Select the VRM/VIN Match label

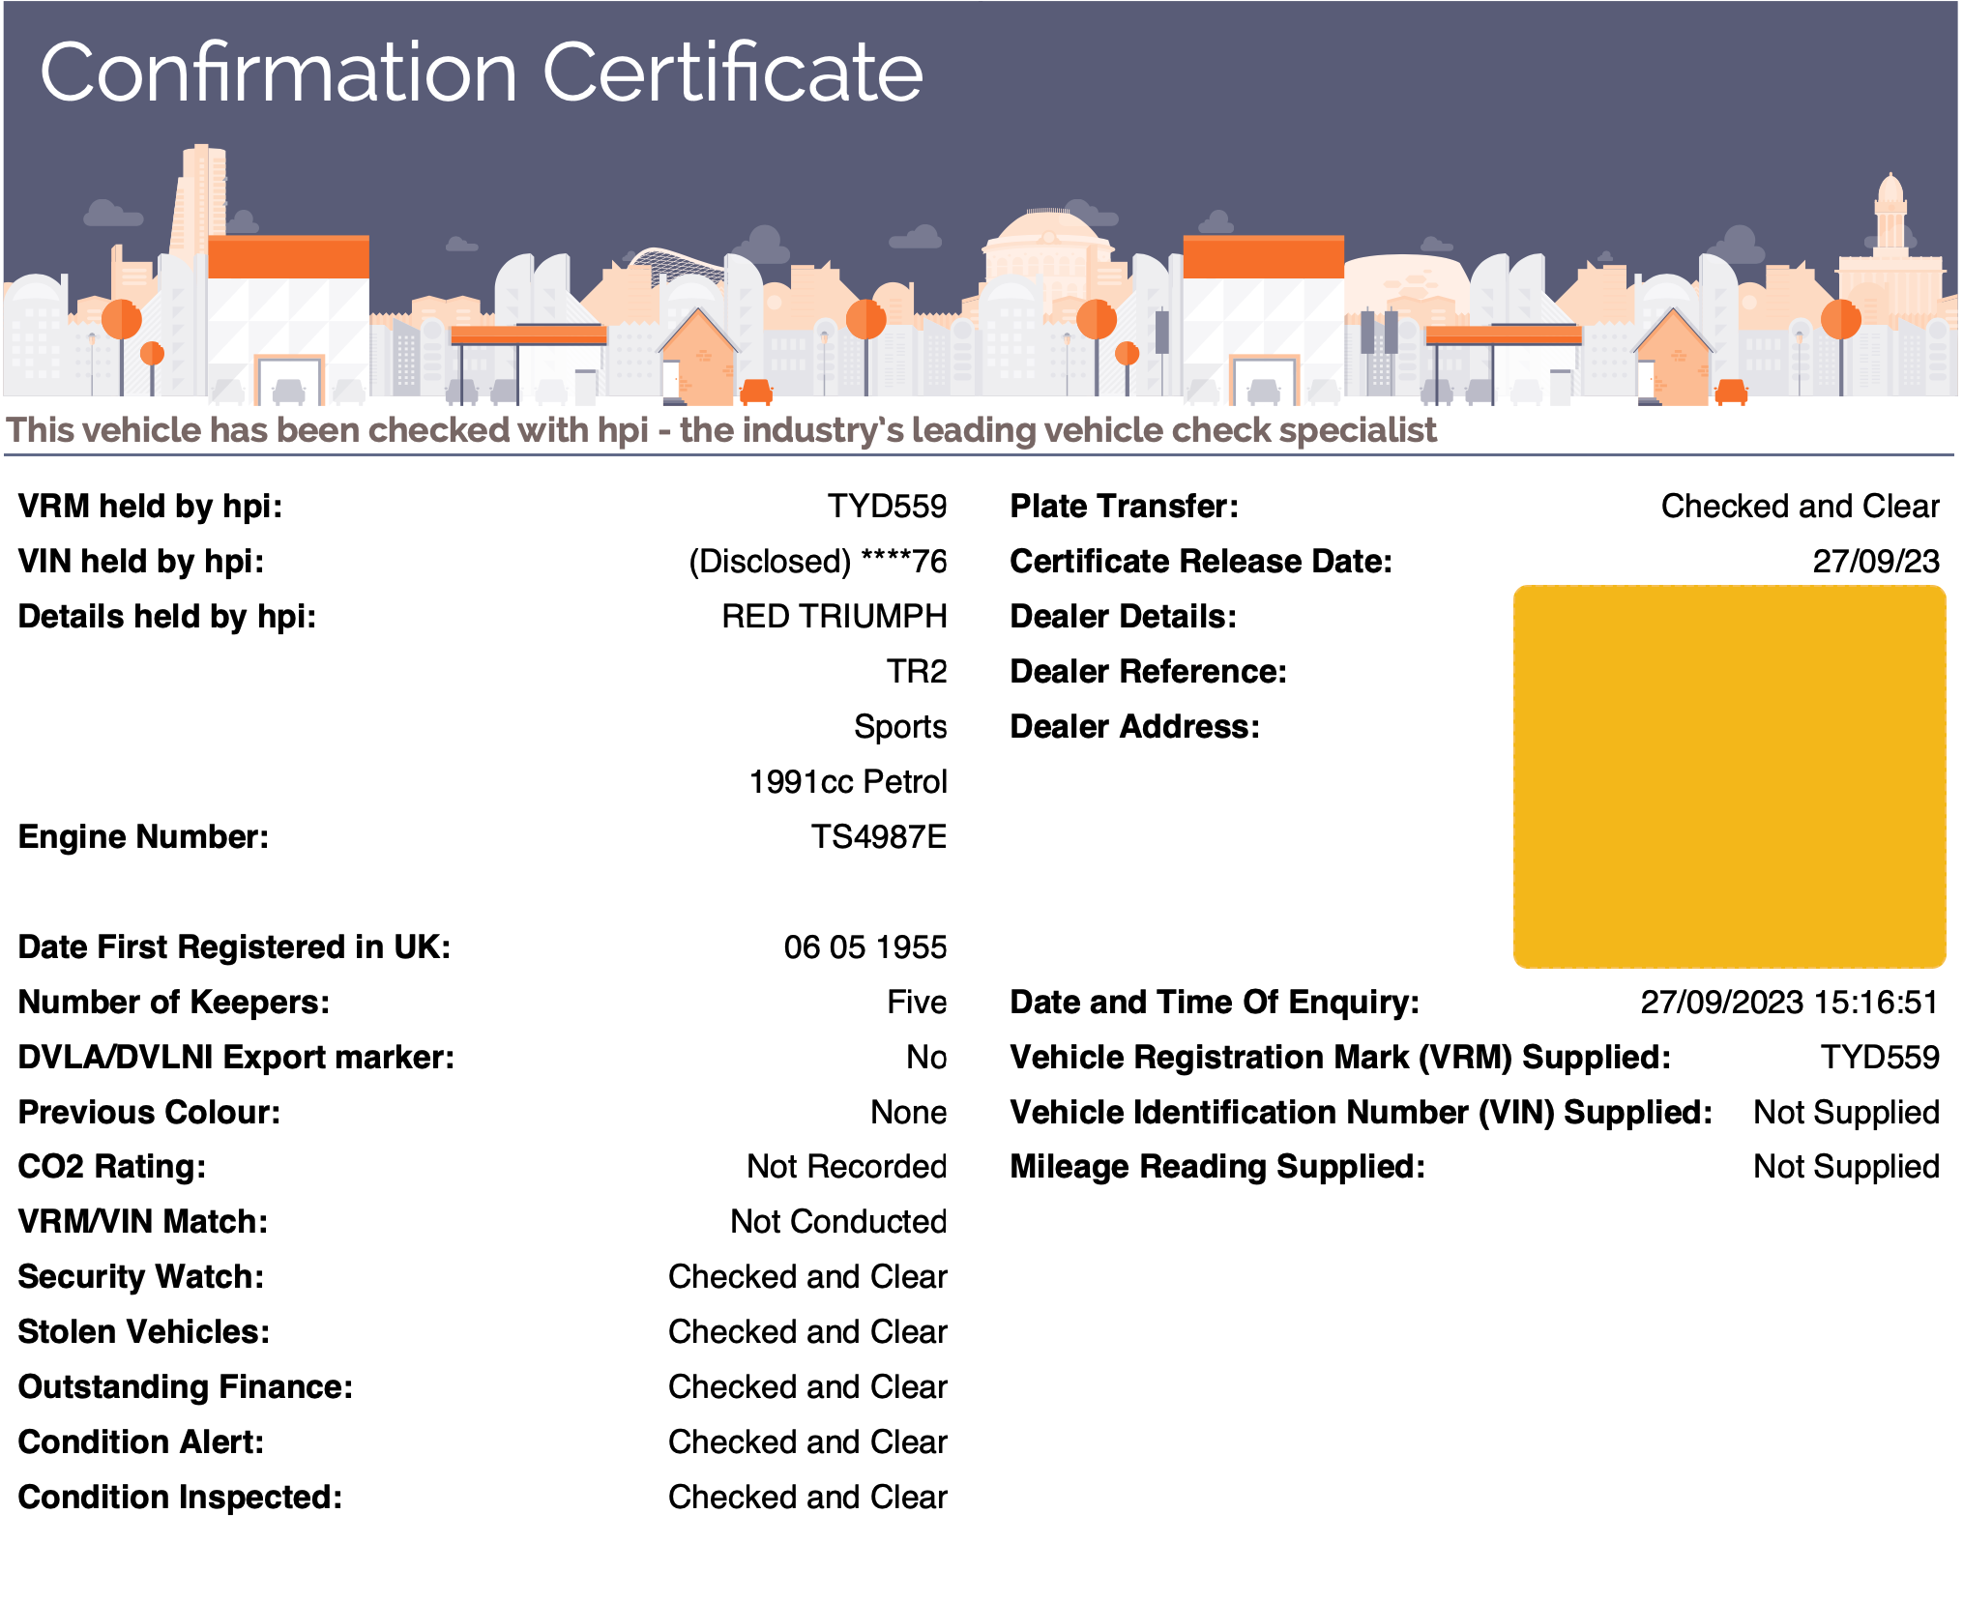(x=143, y=1221)
